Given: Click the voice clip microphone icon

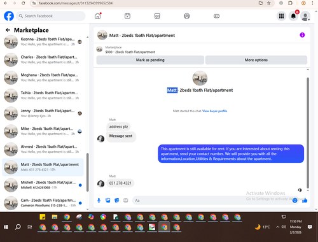Looking at the screenshot, I should click(x=99, y=201).
